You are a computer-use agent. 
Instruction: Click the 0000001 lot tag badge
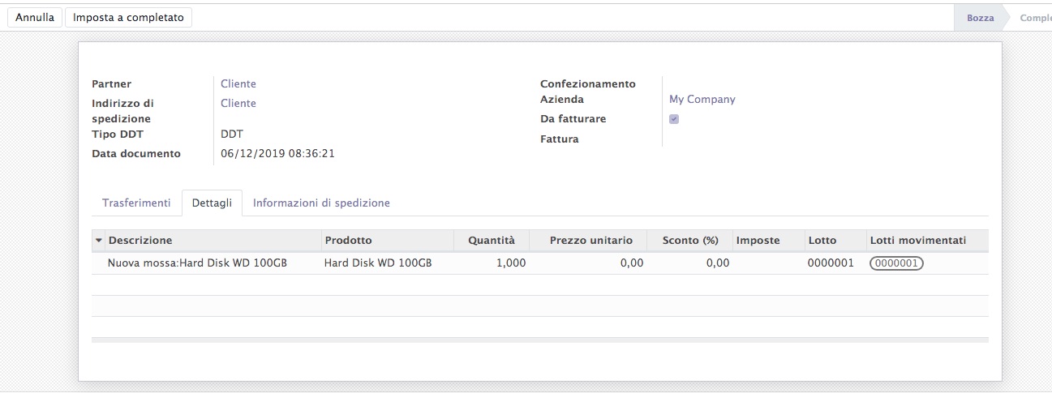[x=896, y=263]
